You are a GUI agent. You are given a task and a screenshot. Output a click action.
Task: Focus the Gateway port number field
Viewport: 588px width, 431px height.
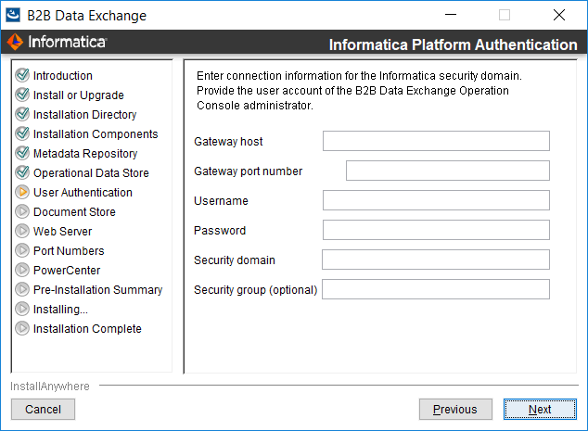coord(447,171)
